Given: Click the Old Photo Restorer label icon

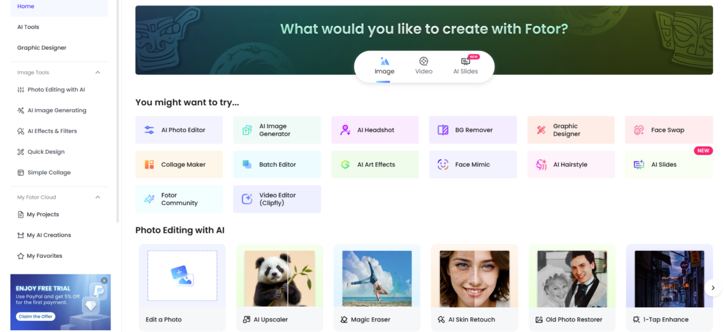Looking at the screenshot, I should click(x=539, y=320).
